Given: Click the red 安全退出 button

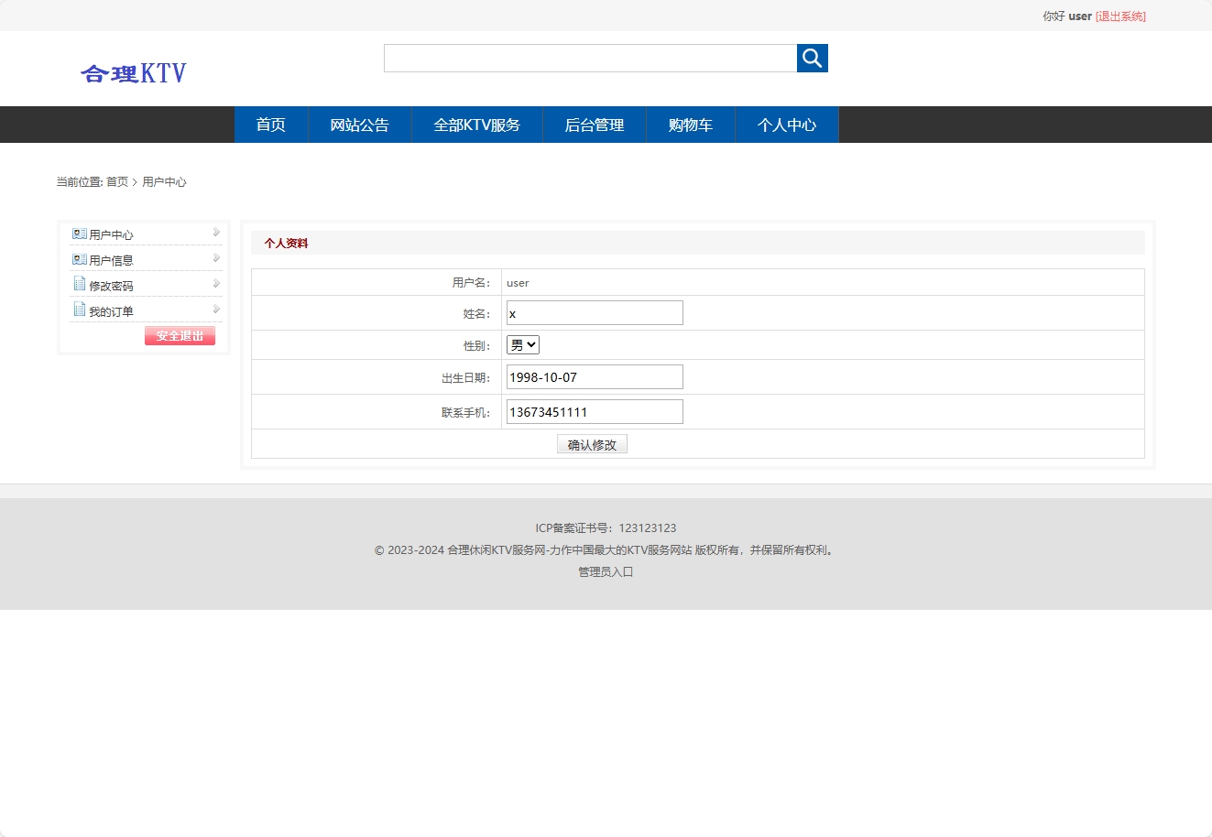Looking at the screenshot, I should tap(179, 335).
